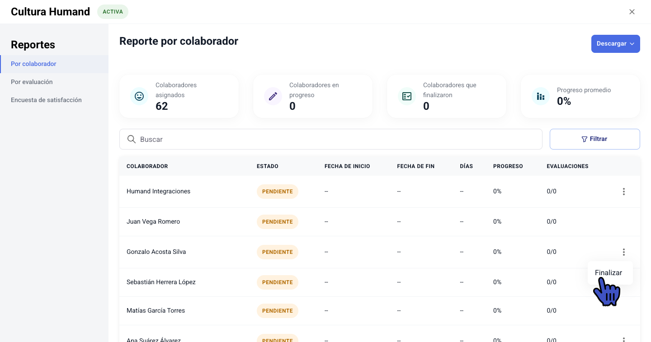Image resolution: width=651 pixels, height=342 pixels.
Task: Click PENDIENTE badge for Juan Vega Romero
Action: click(278, 222)
